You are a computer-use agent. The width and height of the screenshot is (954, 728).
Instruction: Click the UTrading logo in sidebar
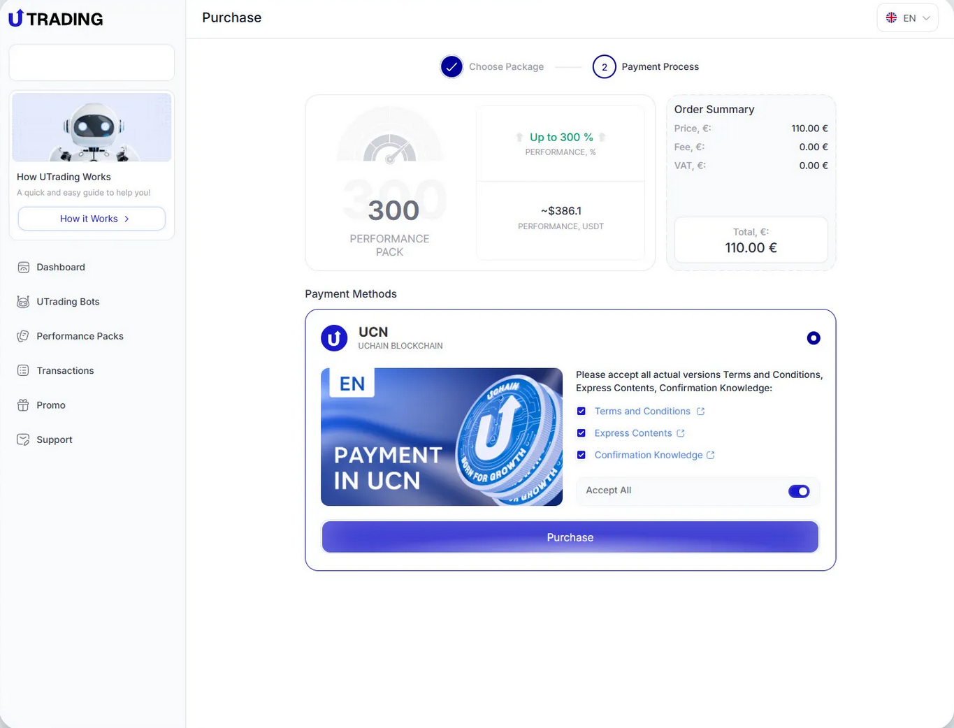56,19
